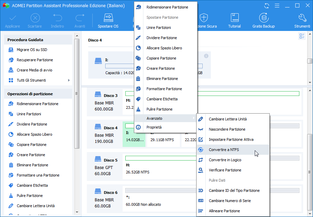
Task: Expand Tutti Gli Strumenti submenu arrow
Action: coord(69,80)
